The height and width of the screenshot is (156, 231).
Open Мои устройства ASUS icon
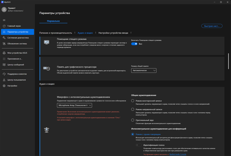[x=4, y=53]
